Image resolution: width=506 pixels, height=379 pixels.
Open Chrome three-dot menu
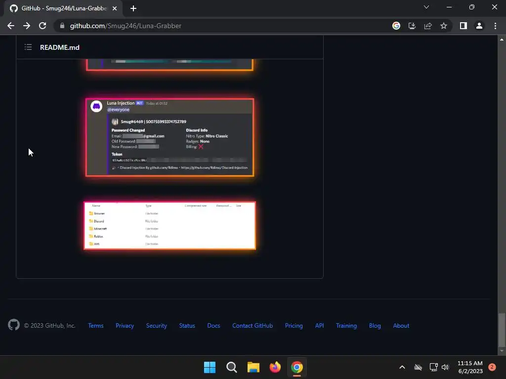click(495, 26)
